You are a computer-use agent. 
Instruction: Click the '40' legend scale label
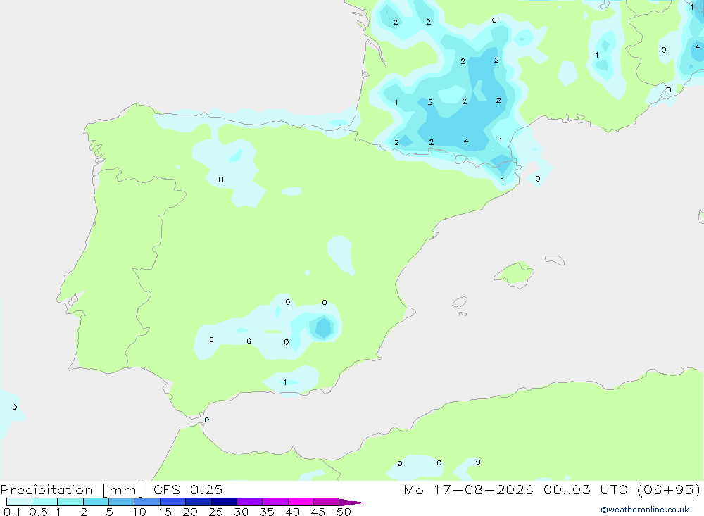(293, 512)
